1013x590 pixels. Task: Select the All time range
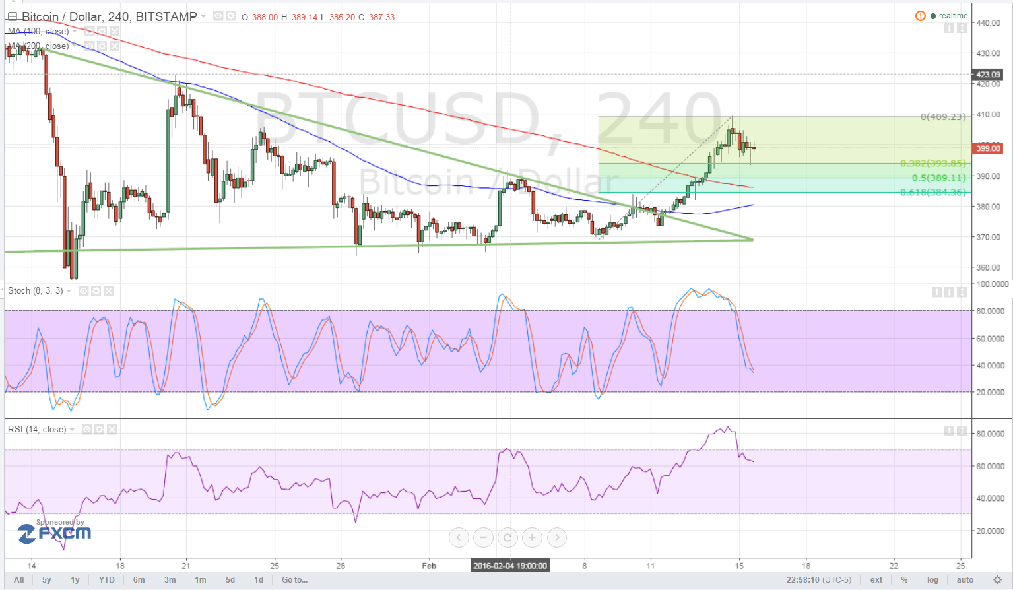[x=19, y=580]
